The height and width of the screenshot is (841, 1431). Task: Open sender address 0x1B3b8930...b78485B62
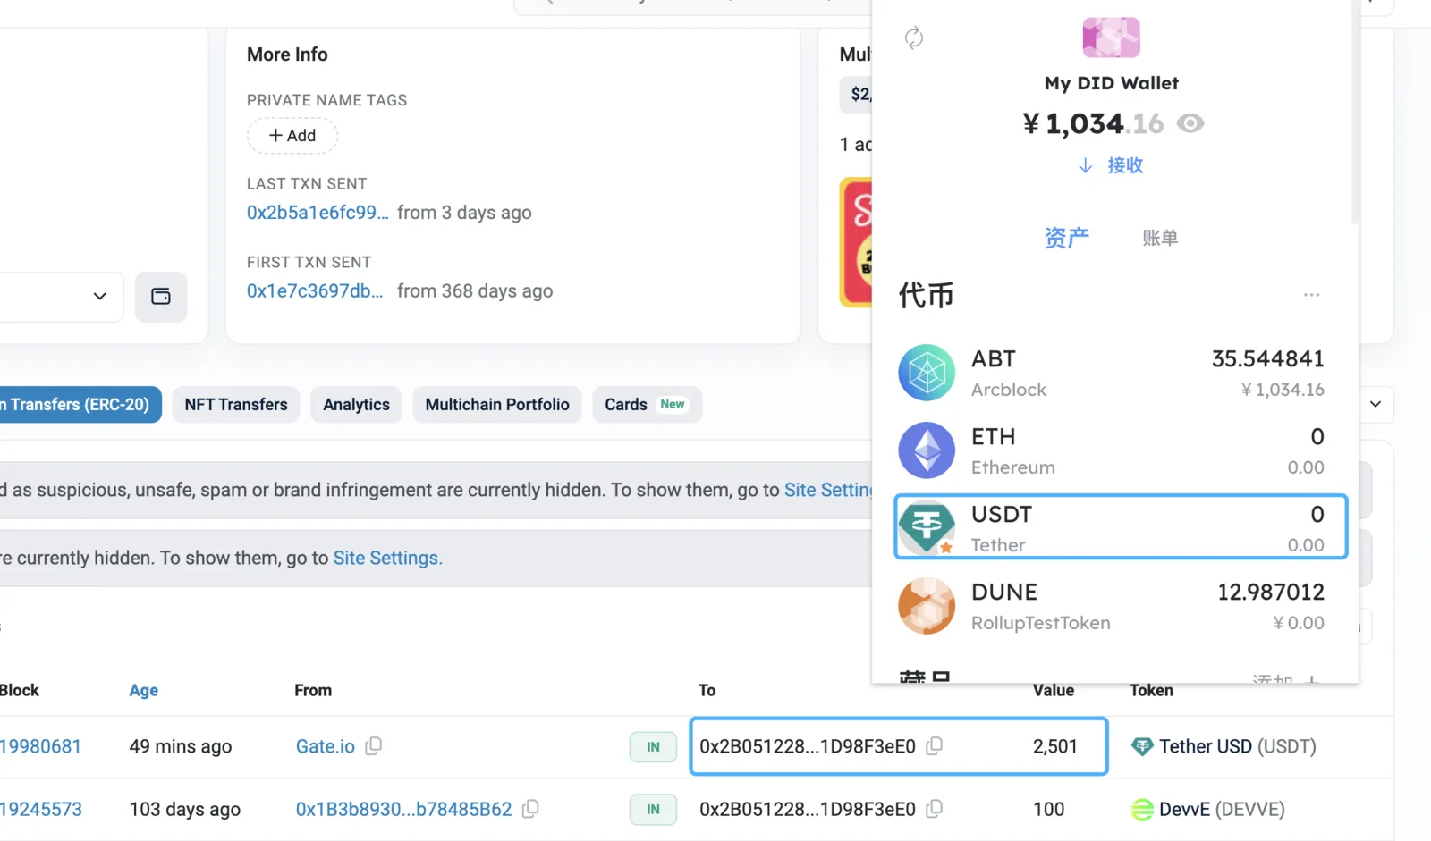pos(404,810)
